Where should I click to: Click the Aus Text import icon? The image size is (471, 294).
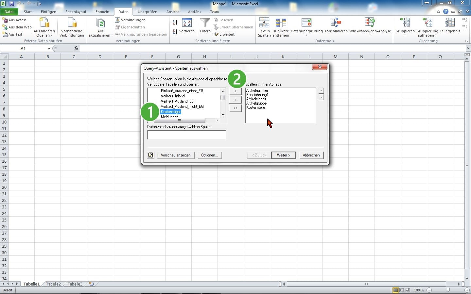coord(5,34)
